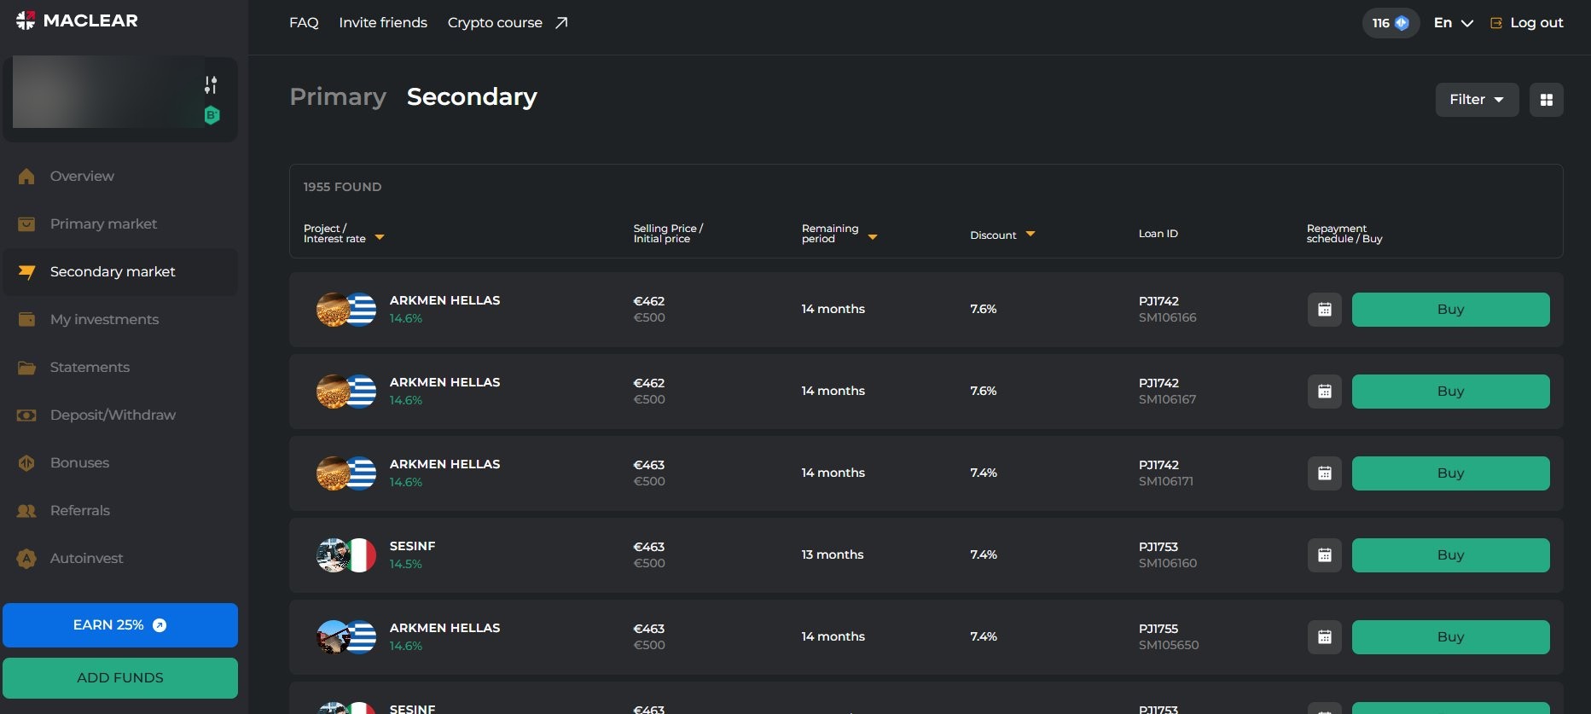Buy loan SM106166 of Arkmen Hellas
Image resolution: width=1591 pixels, height=714 pixels.
click(x=1450, y=310)
